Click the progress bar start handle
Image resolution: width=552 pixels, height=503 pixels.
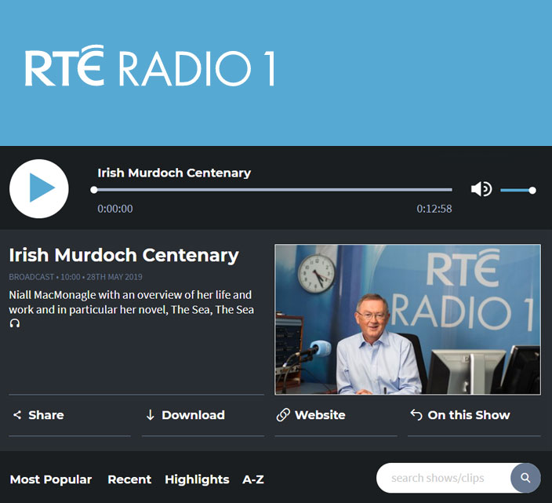[x=93, y=190]
